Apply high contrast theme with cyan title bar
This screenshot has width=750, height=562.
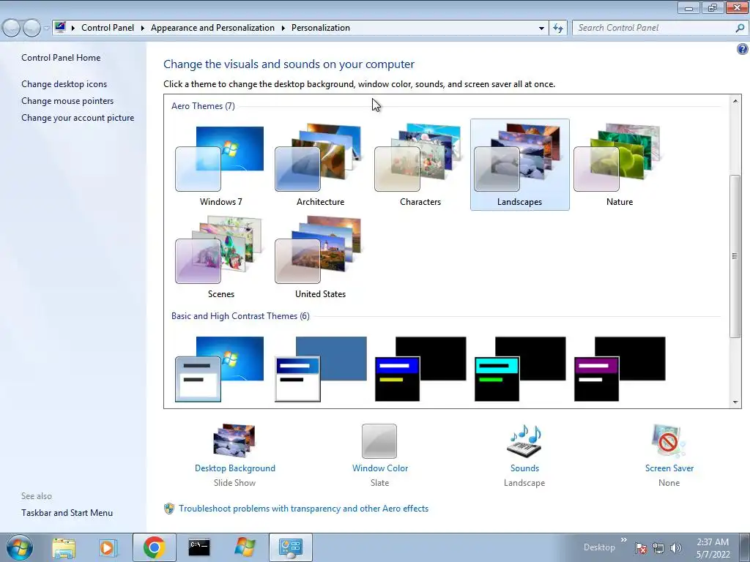tap(520, 369)
